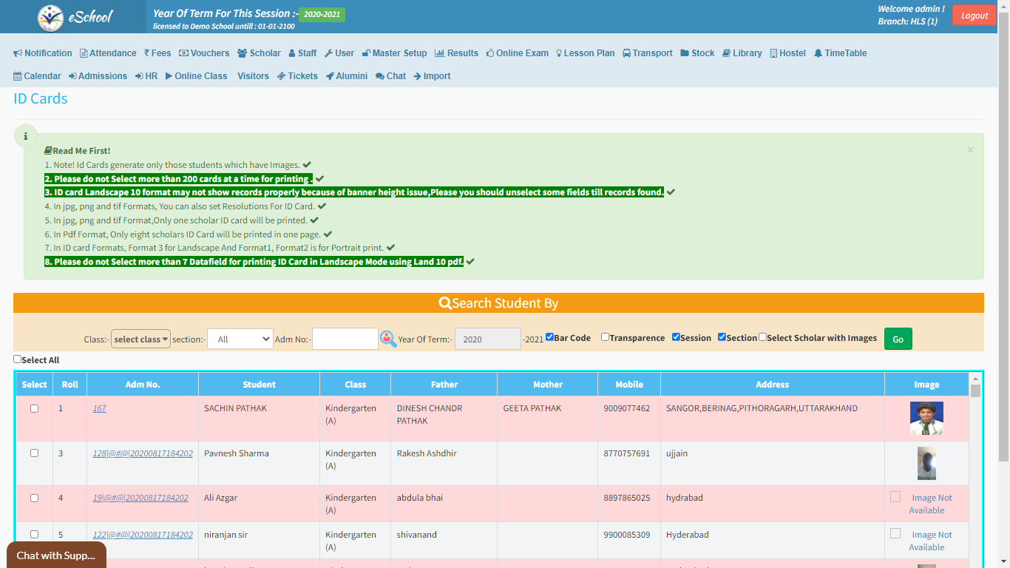Select the checkbox for Sachin Pathak
Viewport: 1010px width, 568px height.
coord(34,409)
